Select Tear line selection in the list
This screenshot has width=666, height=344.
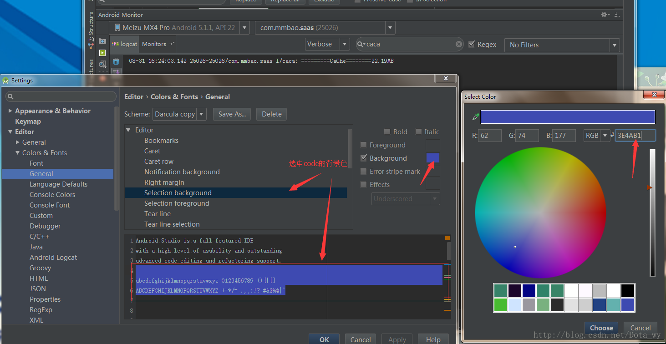click(172, 224)
